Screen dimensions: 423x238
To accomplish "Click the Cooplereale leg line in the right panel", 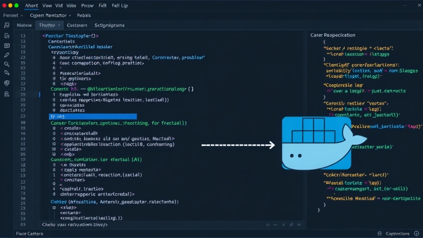I will click(343, 85).
